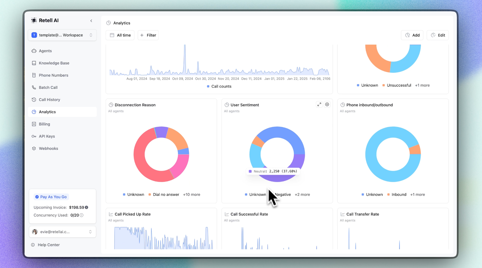Toggle Inbound legend in Phone inbound/outbound chart
This screenshot has width=482, height=268.
tap(397, 195)
